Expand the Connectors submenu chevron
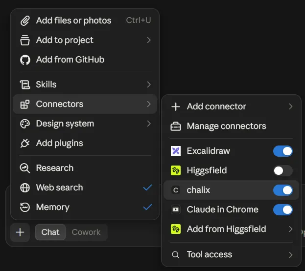Image resolution: width=305 pixels, height=271 pixels. (149, 104)
